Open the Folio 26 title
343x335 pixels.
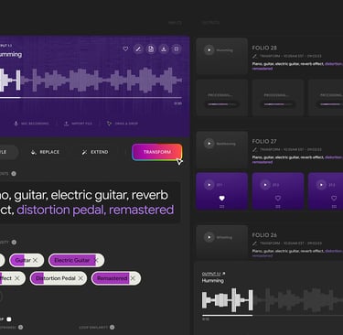[x=264, y=235]
